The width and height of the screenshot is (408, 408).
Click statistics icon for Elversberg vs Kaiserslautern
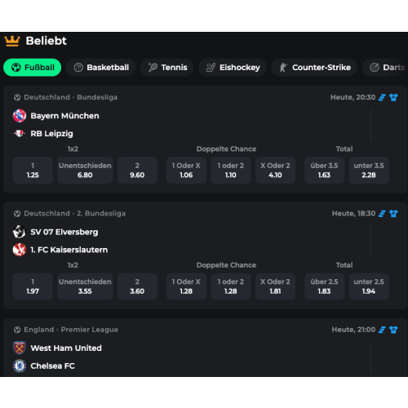point(382,214)
